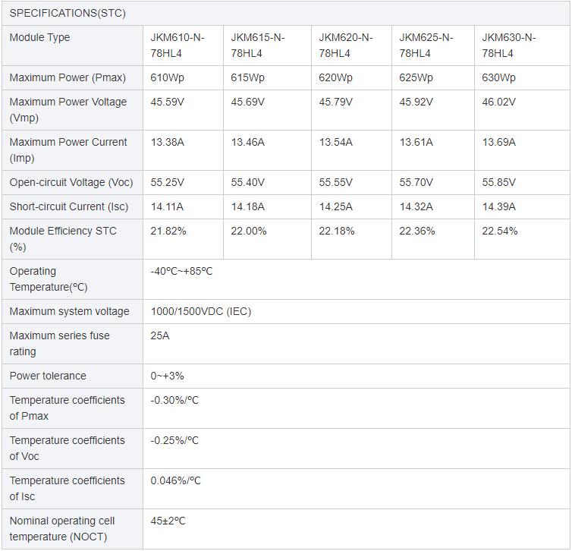Select the -0.30%/℃ Pmax temperature coefficient

(174, 400)
